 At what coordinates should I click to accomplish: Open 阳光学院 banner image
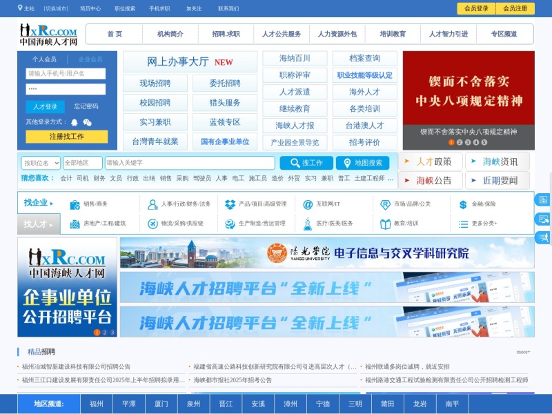[x=327, y=253]
